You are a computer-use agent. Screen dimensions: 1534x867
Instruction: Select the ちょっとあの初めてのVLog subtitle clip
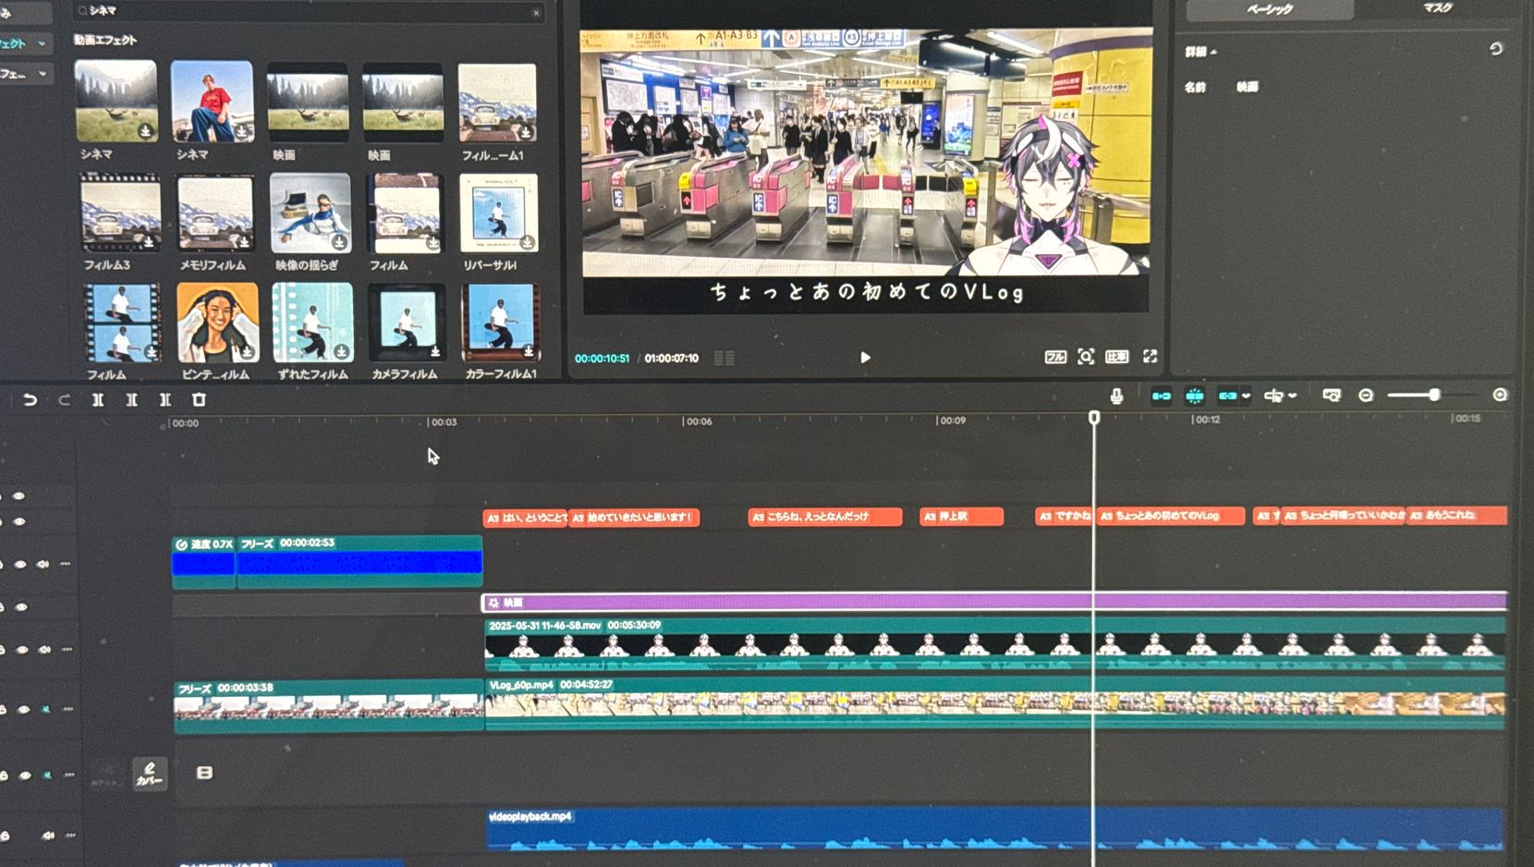[1171, 516]
